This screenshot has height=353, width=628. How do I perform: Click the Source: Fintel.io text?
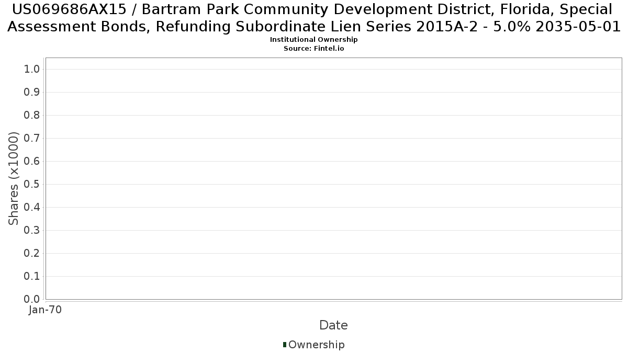313,48
